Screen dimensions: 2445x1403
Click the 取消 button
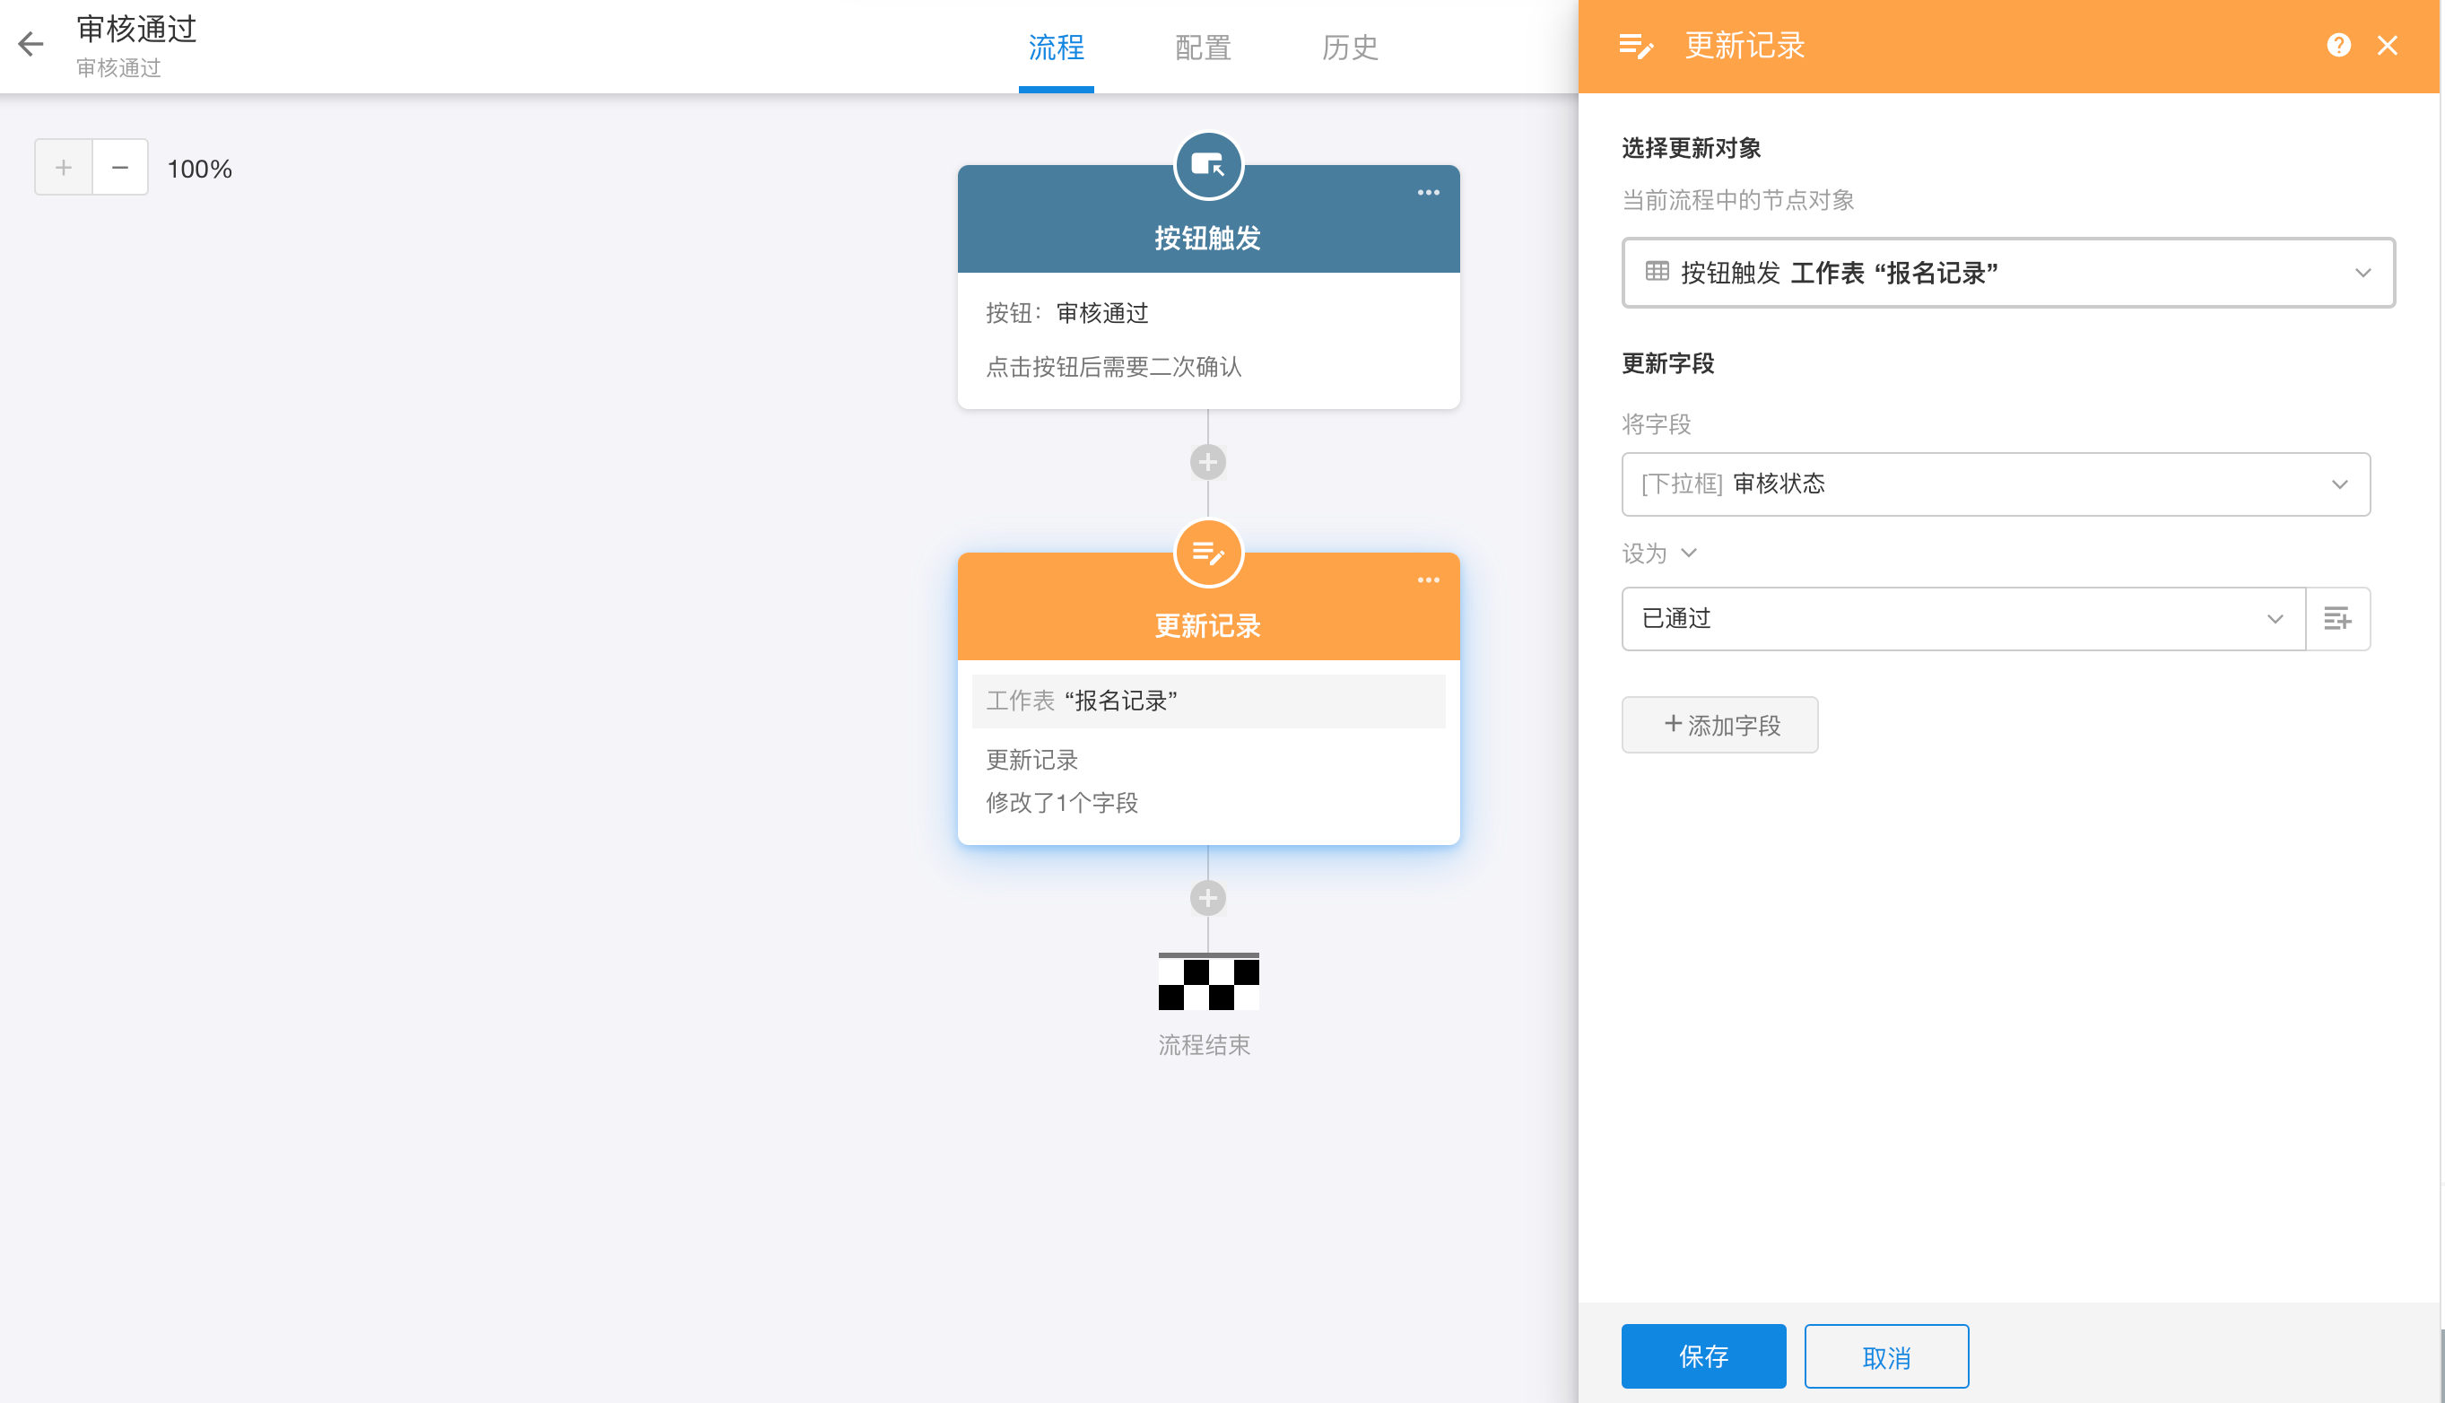[1885, 1355]
